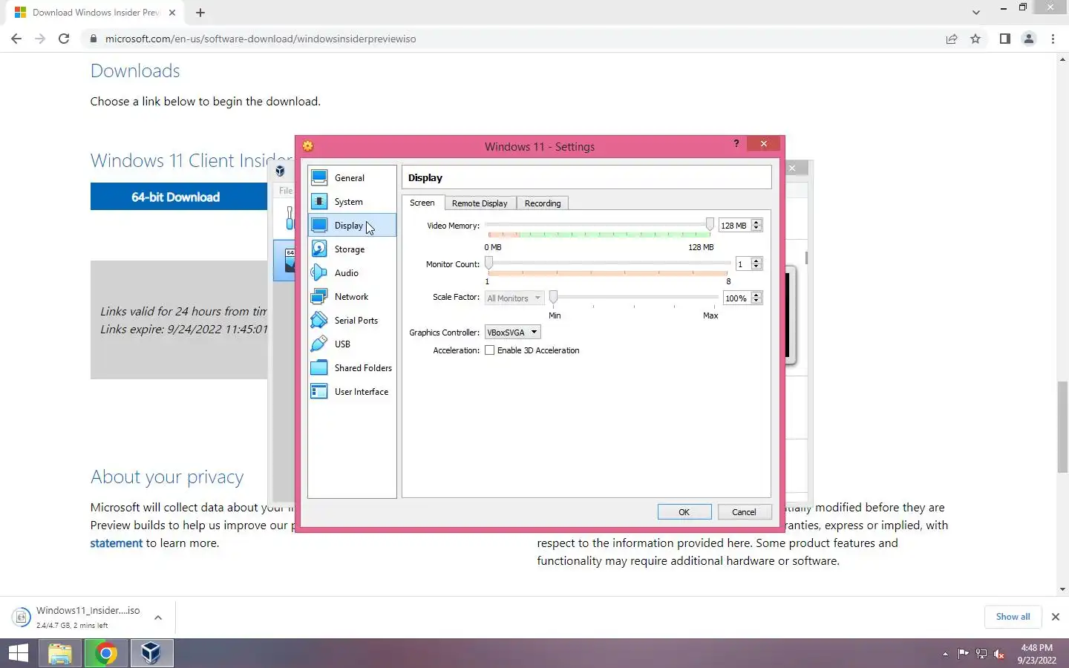This screenshot has height=668, width=1069.
Task: Open the Chrome tab search chevron
Action: coord(976,13)
